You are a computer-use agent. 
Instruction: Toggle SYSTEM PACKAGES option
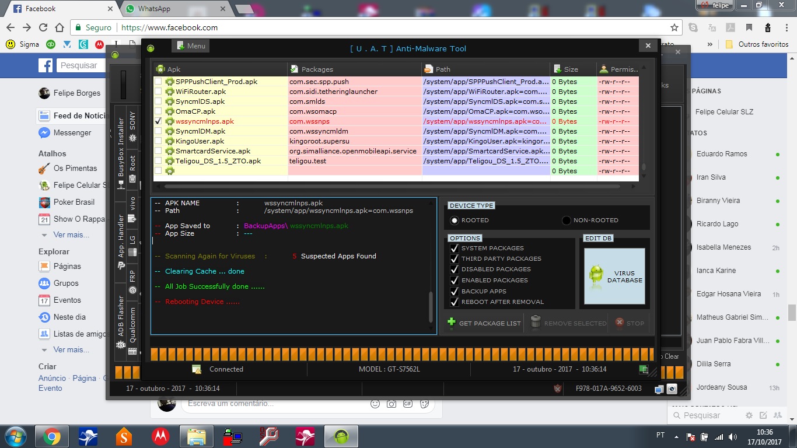[455, 248]
